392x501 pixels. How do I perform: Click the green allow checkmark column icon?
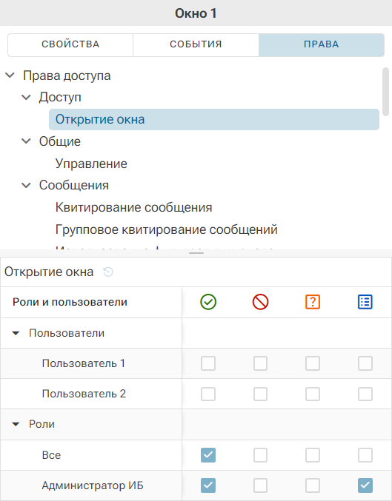pyautogui.click(x=208, y=302)
